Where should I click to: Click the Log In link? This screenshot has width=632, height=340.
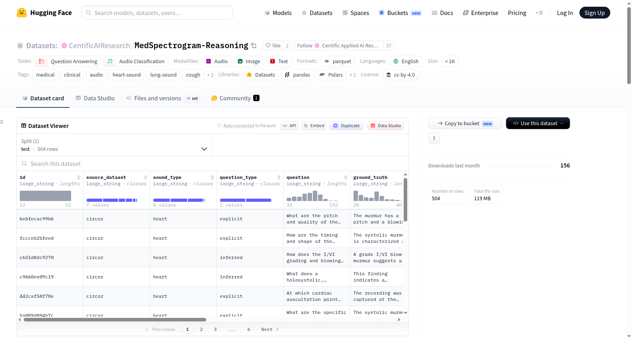point(565,13)
